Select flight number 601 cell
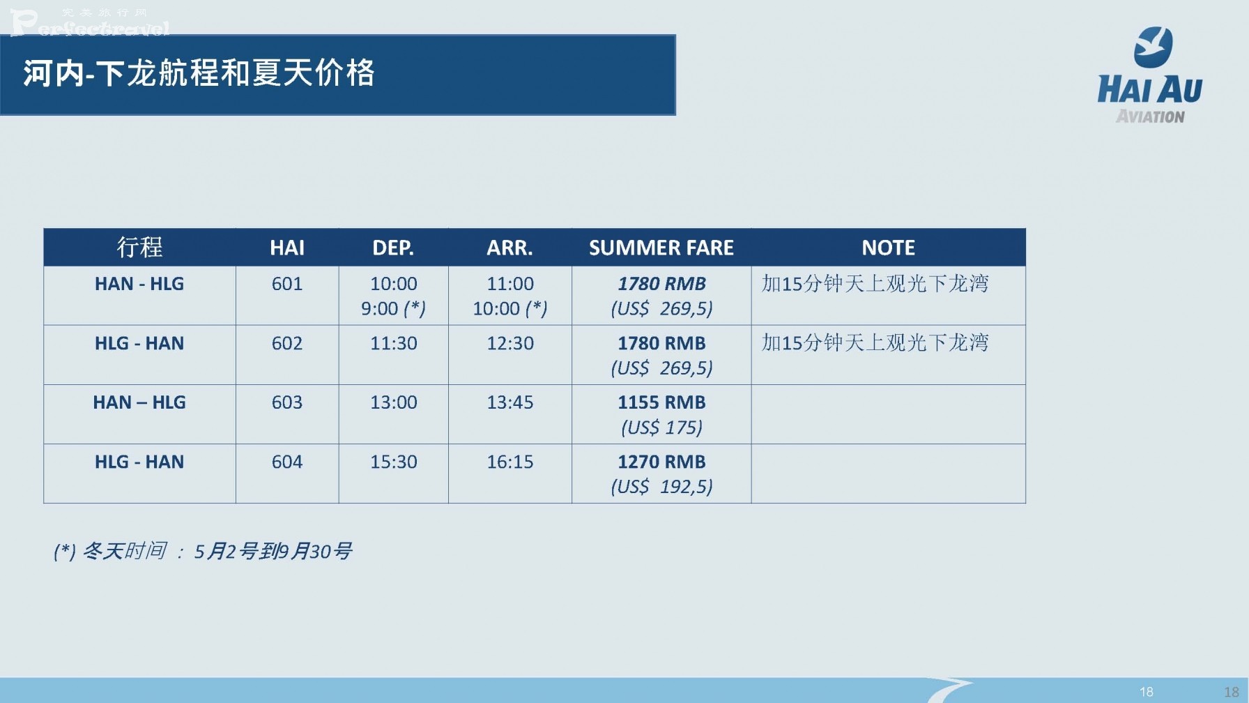This screenshot has width=1249, height=703. click(287, 296)
